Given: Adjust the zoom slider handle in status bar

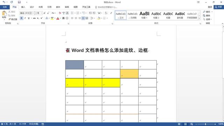Looking at the screenshot, I should [205, 124].
